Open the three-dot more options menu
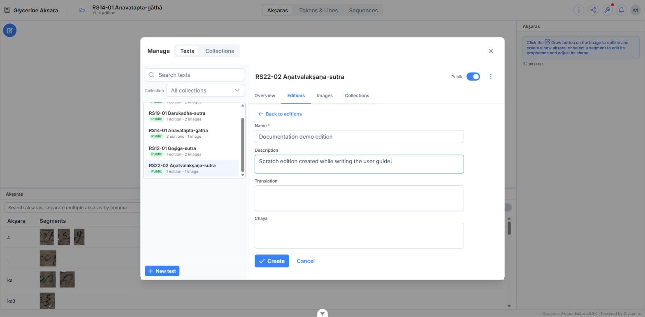The width and height of the screenshot is (645, 317). [x=491, y=77]
